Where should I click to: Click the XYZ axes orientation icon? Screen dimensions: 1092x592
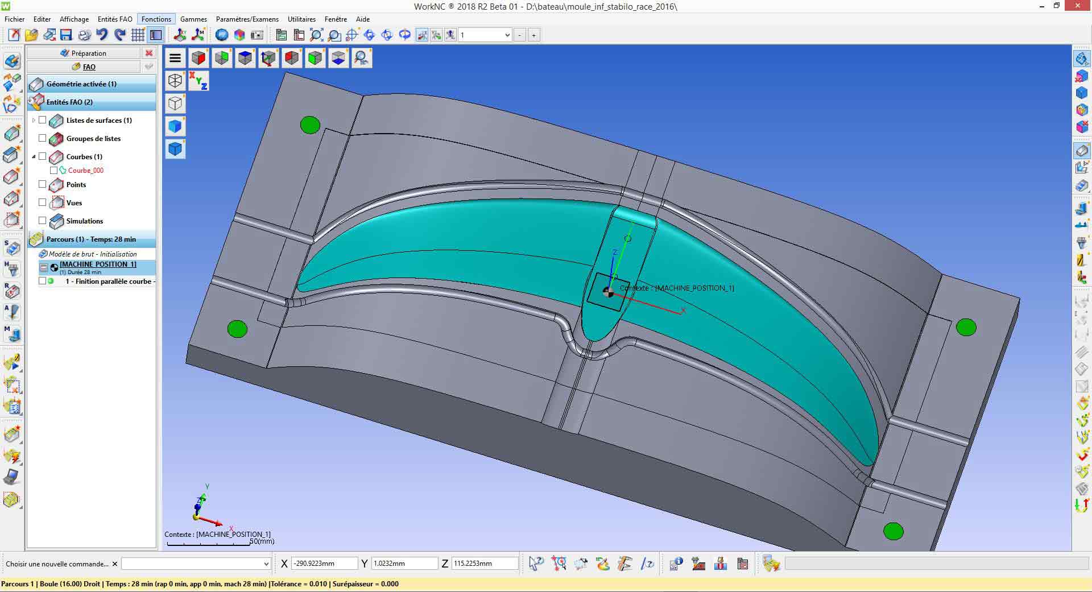(198, 81)
